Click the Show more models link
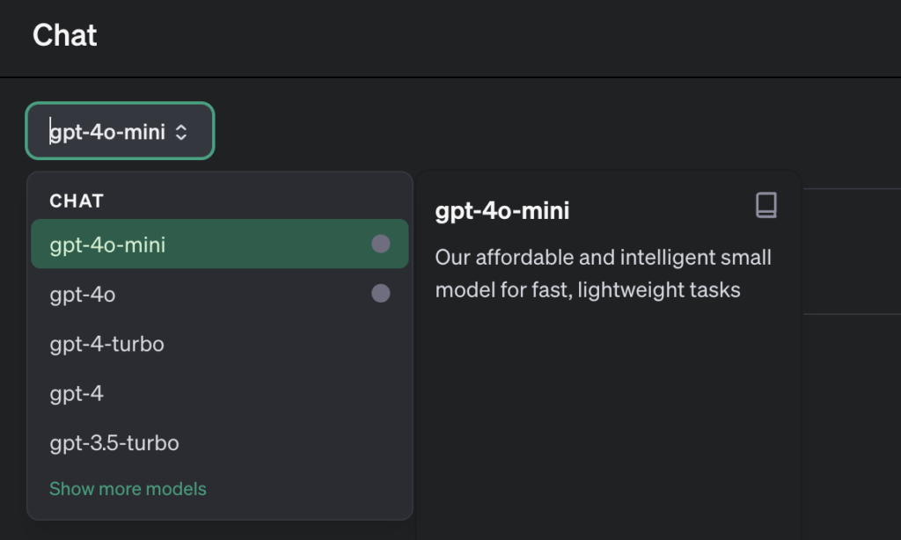The width and height of the screenshot is (901, 540). click(x=128, y=489)
